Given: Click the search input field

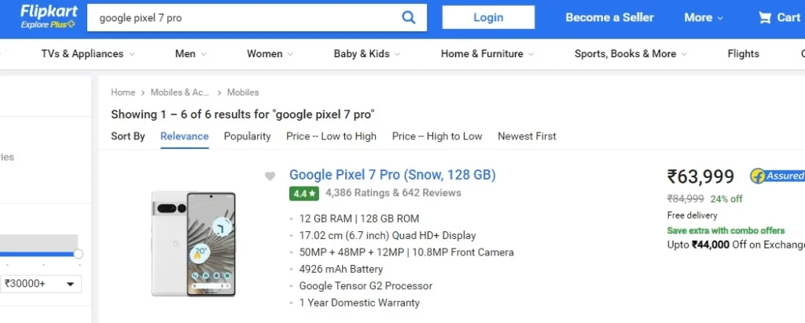Looking at the screenshot, I should pos(244,17).
